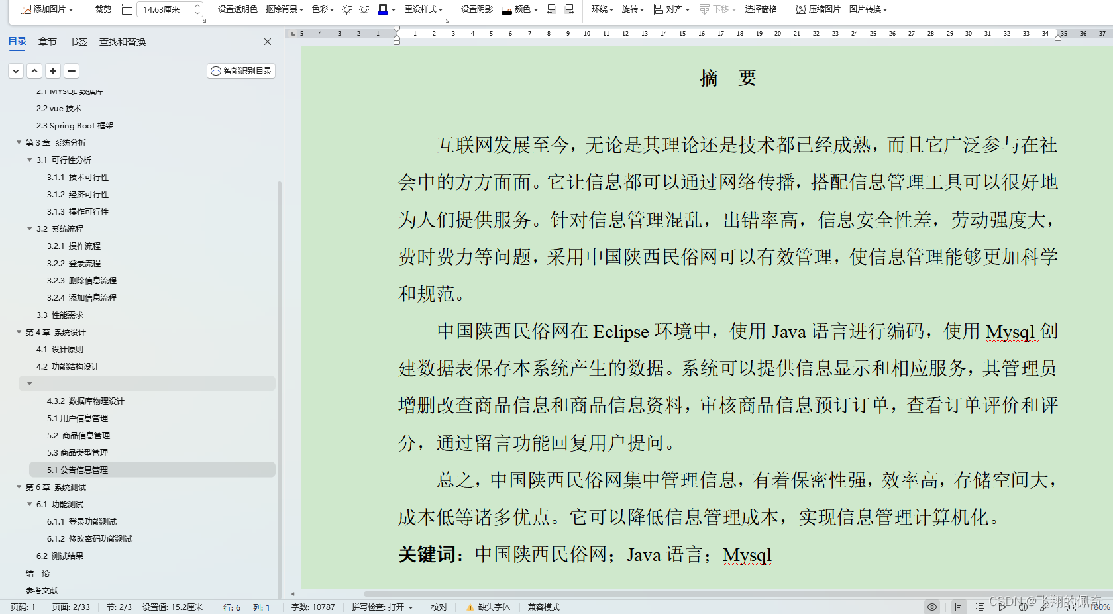Open the Picture Convert (图片转换) dropdown
This screenshot has height=614, width=1113.
click(x=868, y=9)
